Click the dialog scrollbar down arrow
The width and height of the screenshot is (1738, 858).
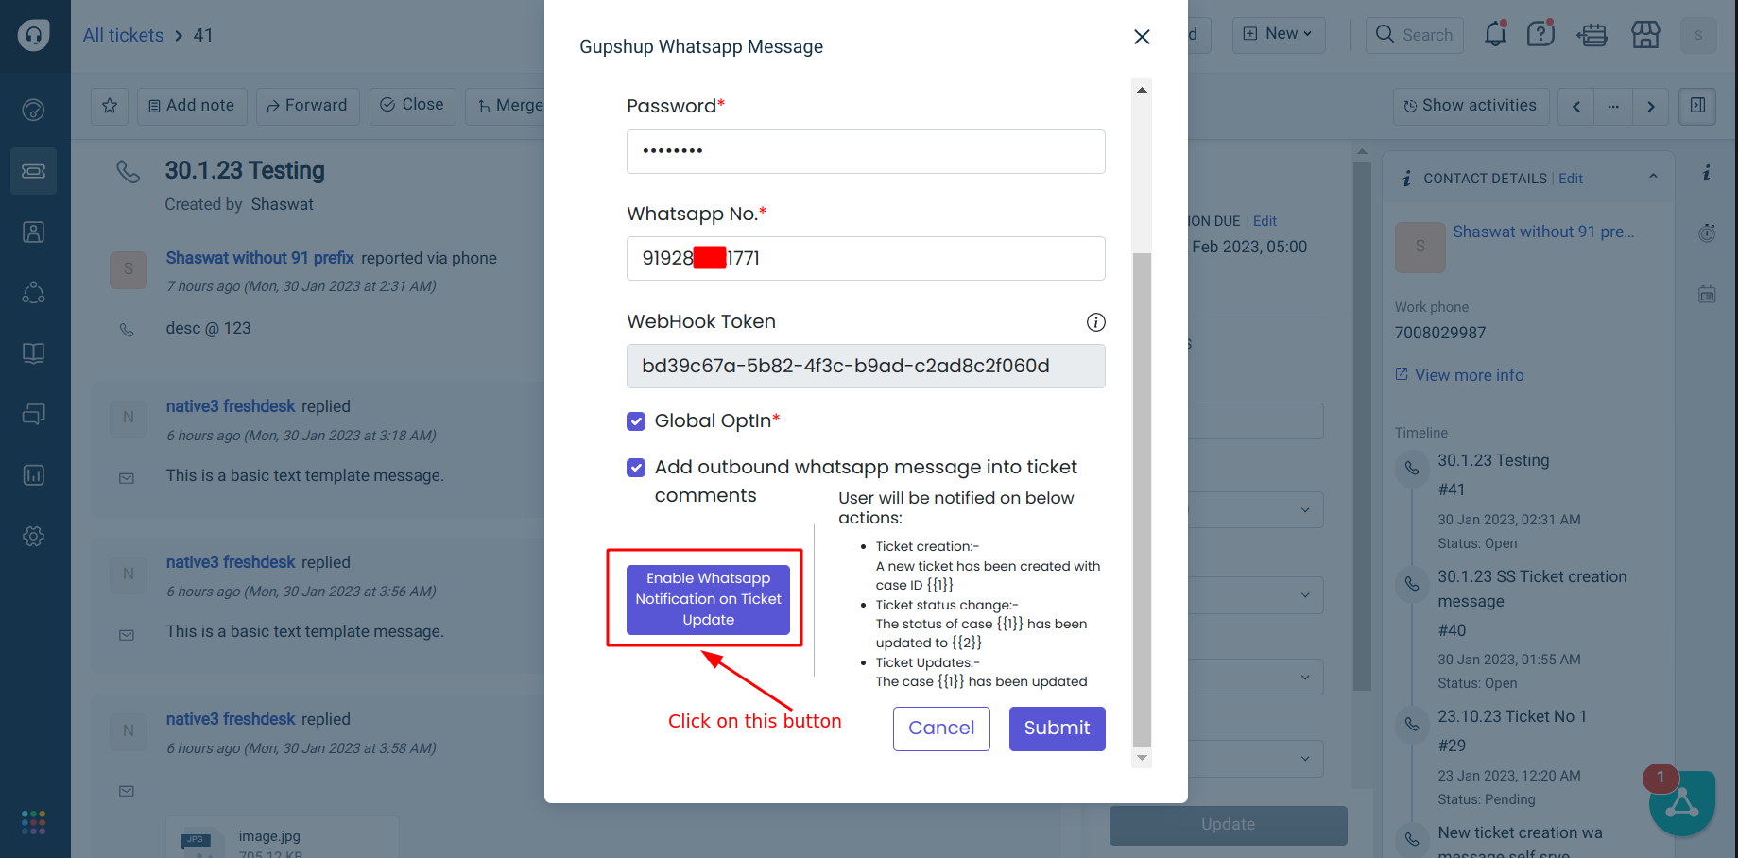[x=1142, y=758]
